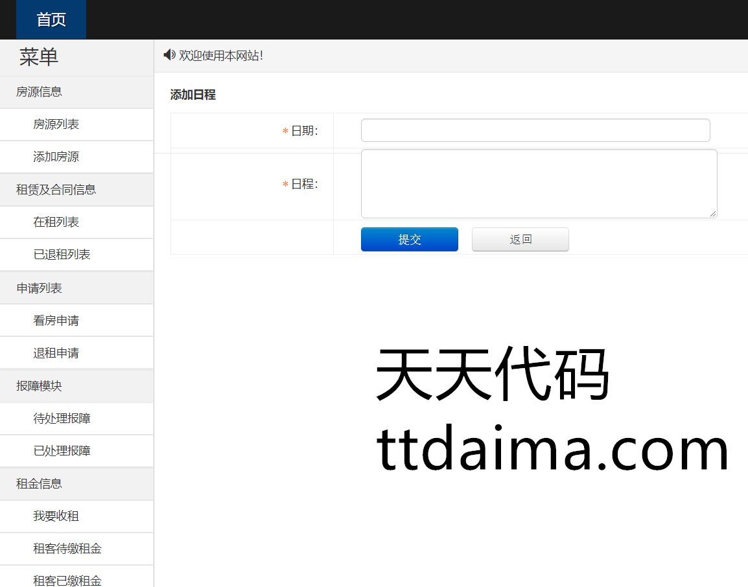The width and height of the screenshot is (748, 587).
Task: Expand the 报障模块 section
Action: [x=39, y=386]
